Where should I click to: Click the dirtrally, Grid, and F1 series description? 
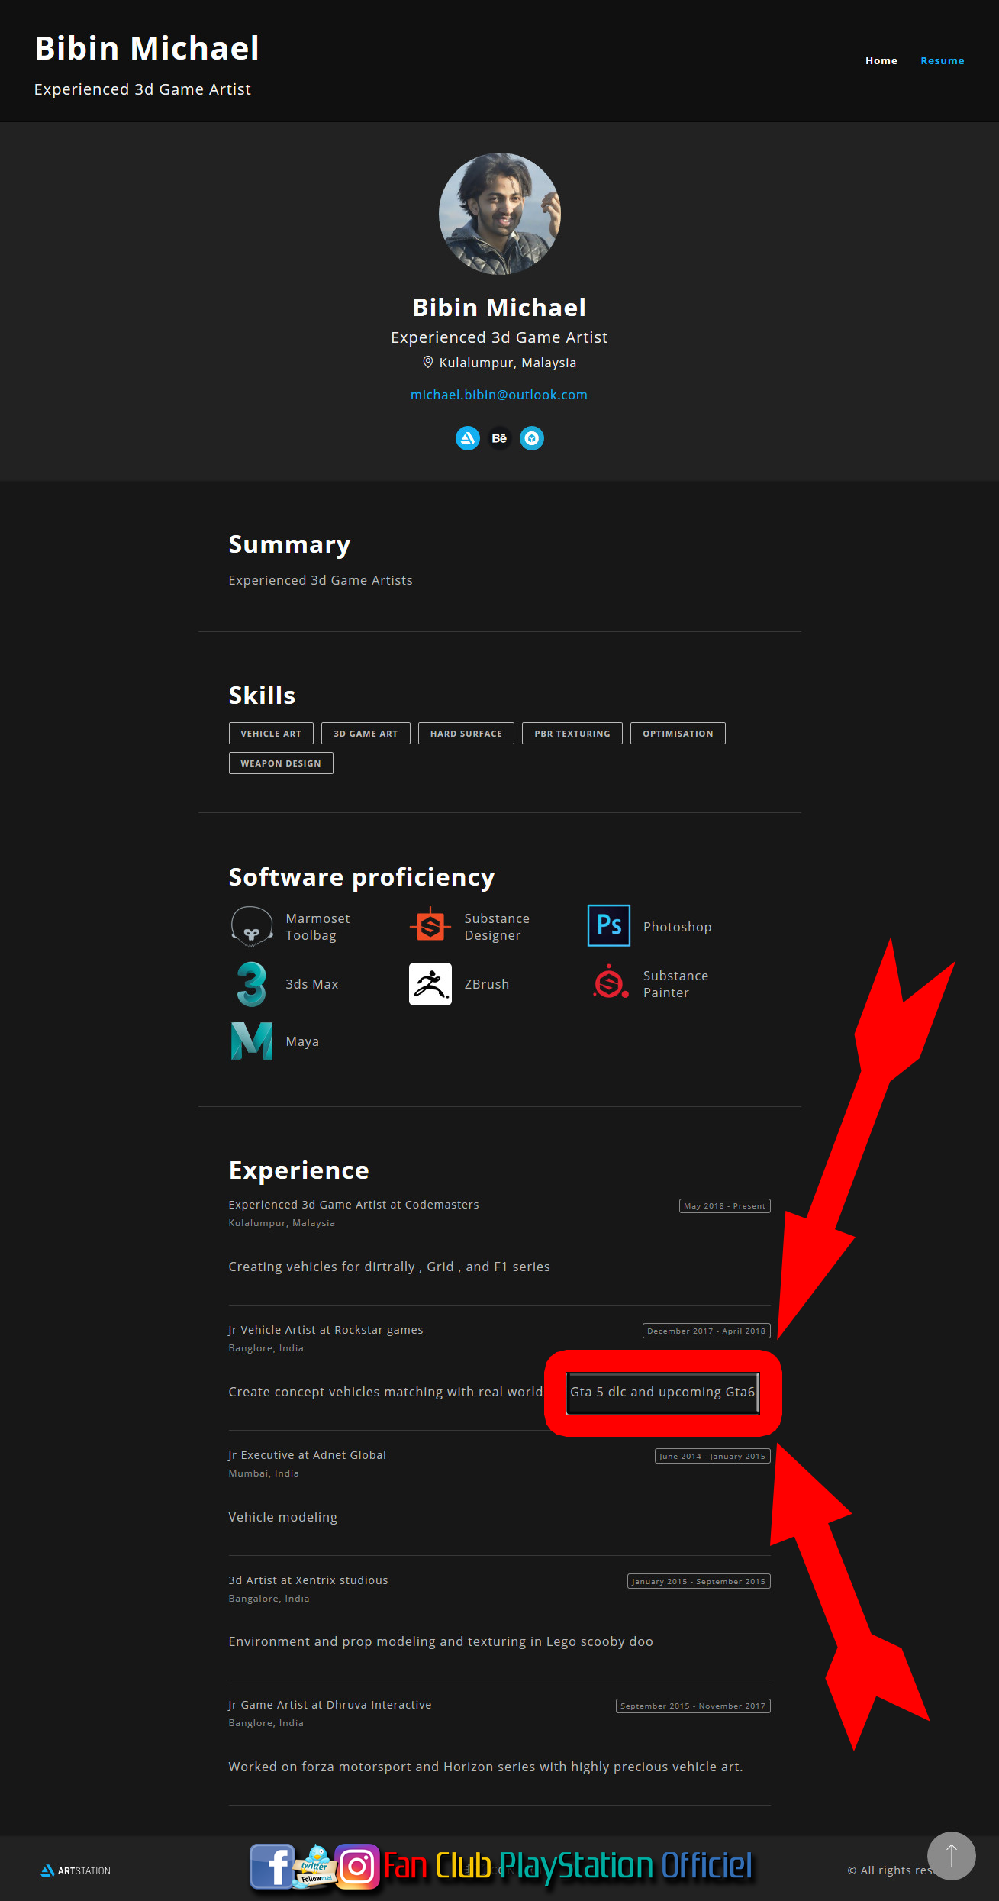tap(389, 1267)
